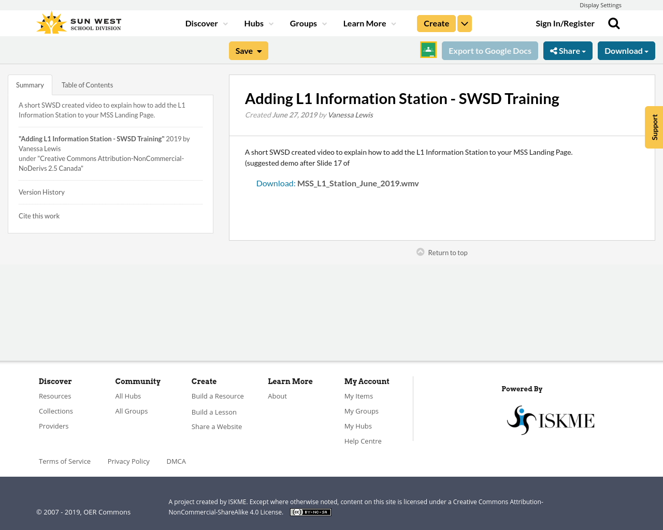The height and width of the screenshot is (530, 663).
Task: Switch to the Summary tab
Action: (x=30, y=84)
